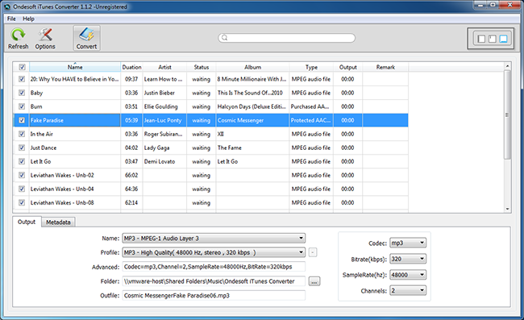Switch to the Output tab

(27, 222)
